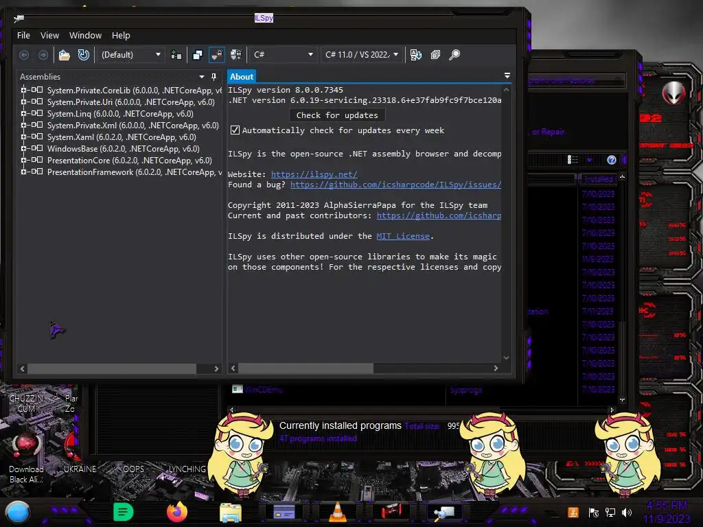703x527 pixels.
Task: Open Manage assembly lists icon
Action: point(176,55)
